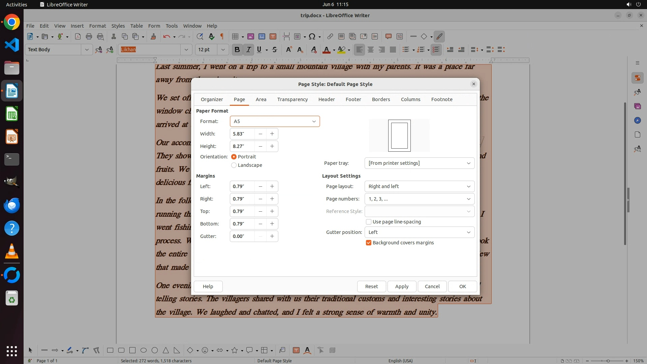Select the Landscape orientation radio button
The image size is (647, 364).
pos(234,165)
